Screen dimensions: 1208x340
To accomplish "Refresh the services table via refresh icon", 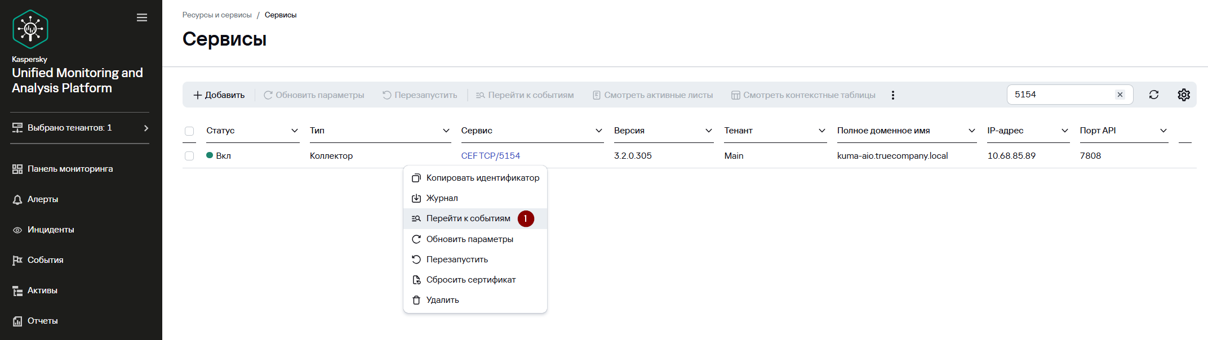I will pos(1154,95).
